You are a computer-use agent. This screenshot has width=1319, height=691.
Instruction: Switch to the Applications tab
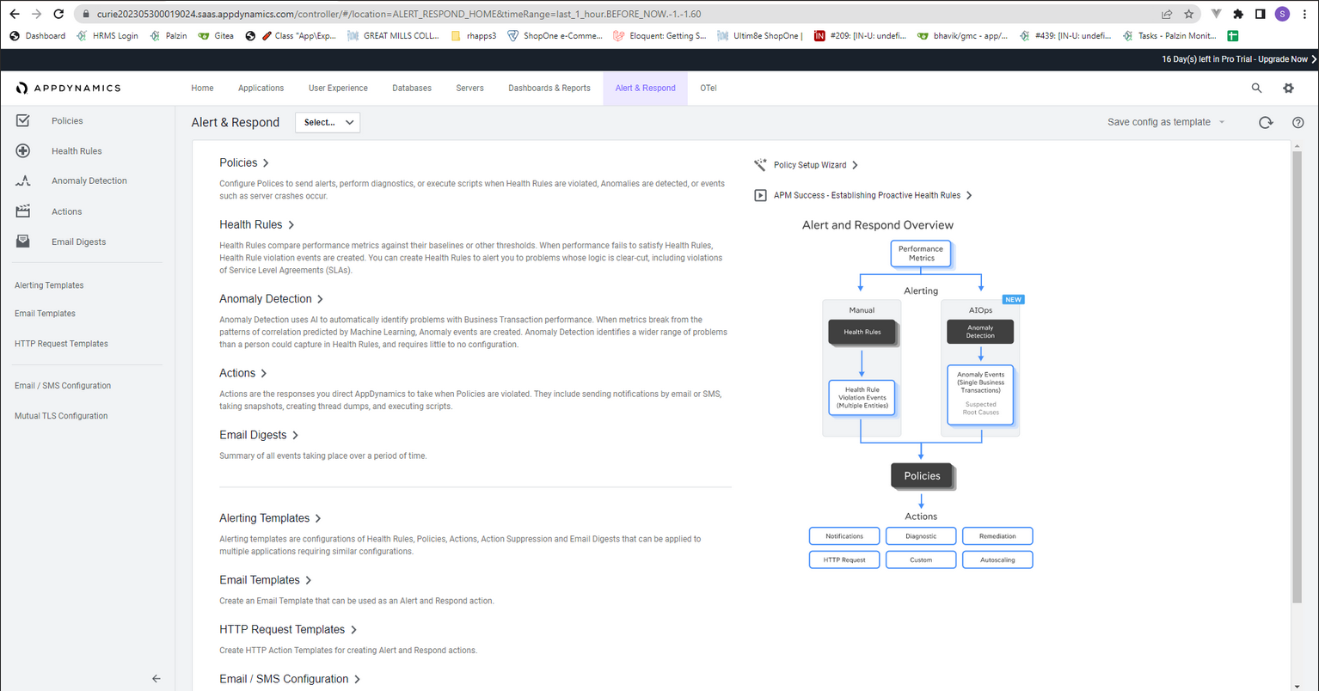point(261,88)
